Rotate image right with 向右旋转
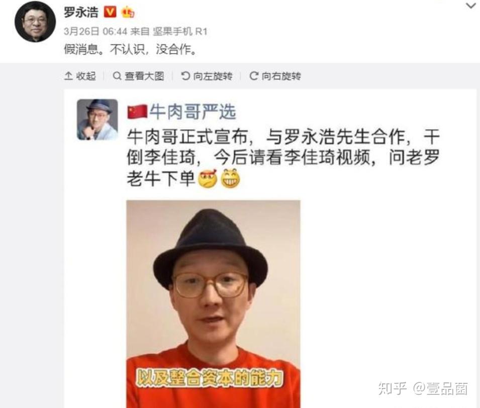Screen dimensions: 480x408 point(275,76)
